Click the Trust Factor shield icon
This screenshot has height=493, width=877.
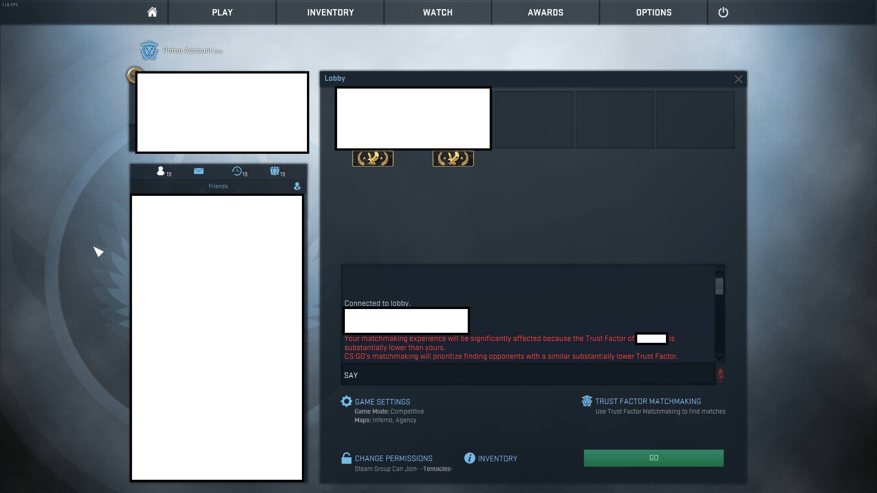(587, 401)
